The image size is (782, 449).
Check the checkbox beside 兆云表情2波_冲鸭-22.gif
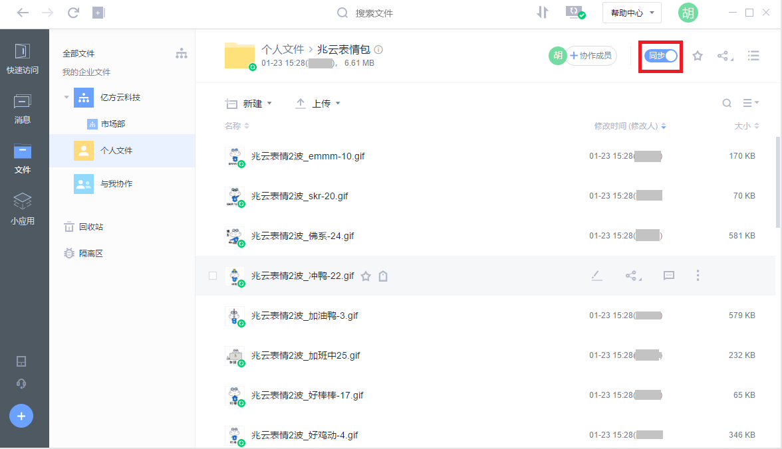(212, 275)
